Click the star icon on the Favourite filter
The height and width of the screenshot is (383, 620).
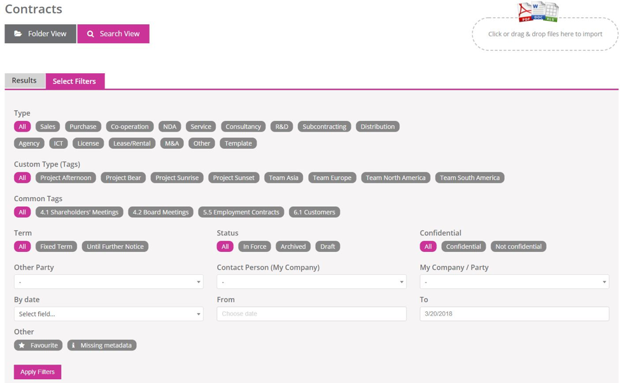(22, 345)
